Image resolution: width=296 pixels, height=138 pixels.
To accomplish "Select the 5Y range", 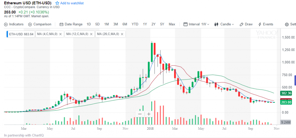I will tap(162, 24).
